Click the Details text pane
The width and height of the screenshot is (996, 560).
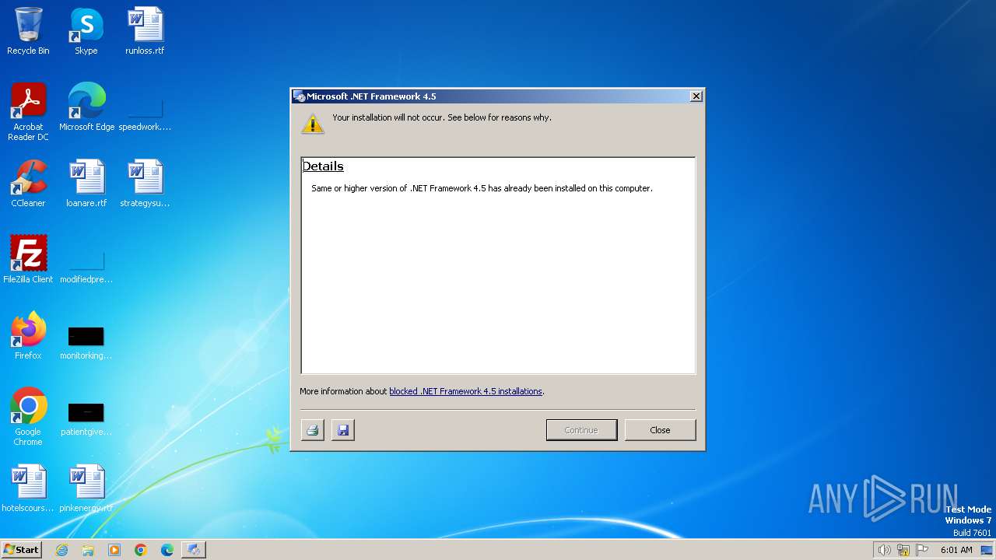498,265
